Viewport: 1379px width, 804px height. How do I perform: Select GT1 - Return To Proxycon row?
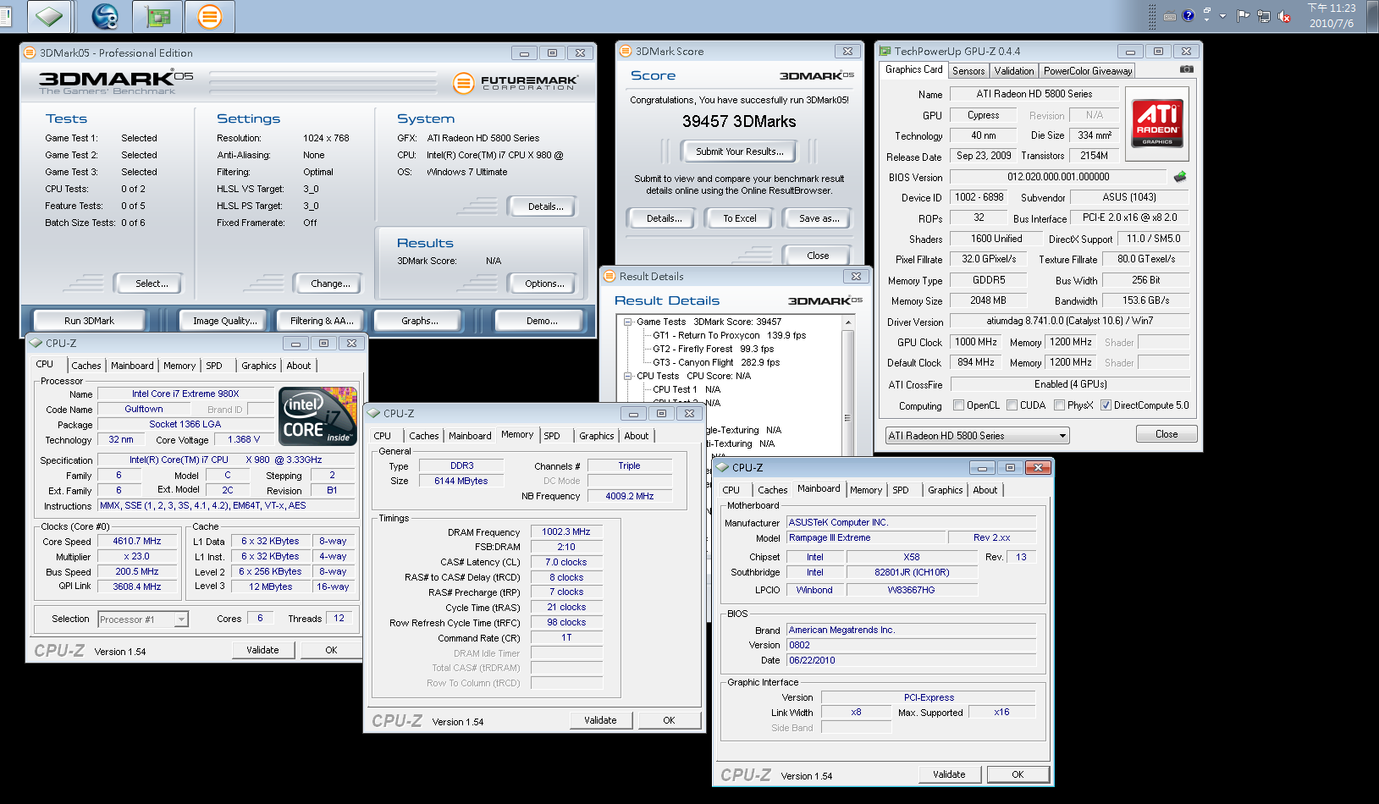[x=729, y=335]
